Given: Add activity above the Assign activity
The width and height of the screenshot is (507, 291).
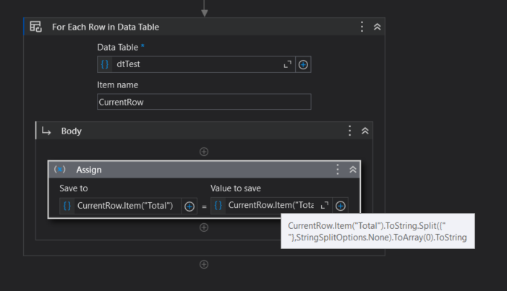Looking at the screenshot, I should click(204, 152).
